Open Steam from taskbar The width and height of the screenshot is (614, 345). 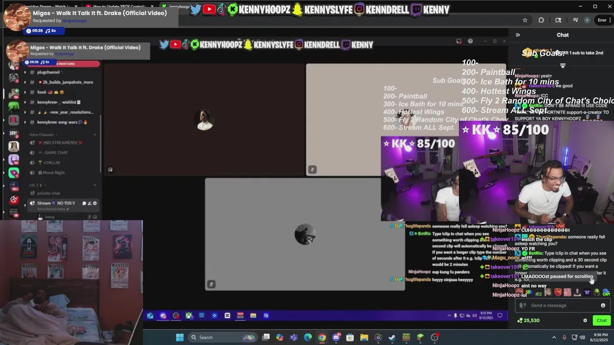[x=392, y=337]
